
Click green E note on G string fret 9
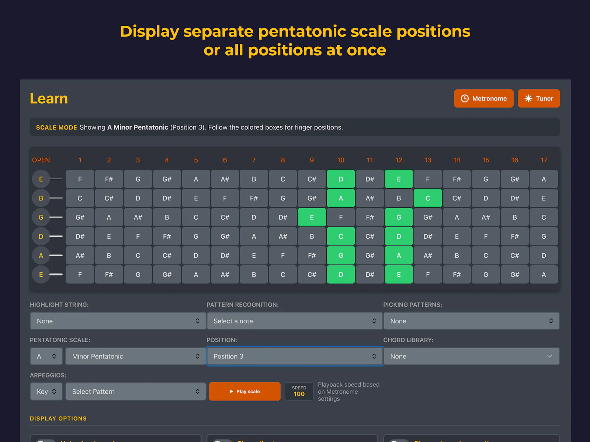point(312,217)
